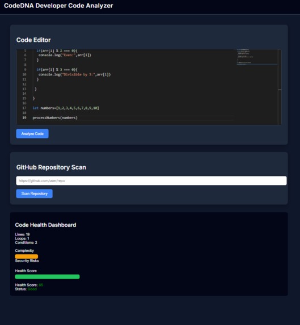The image size is (300, 325).
Task: Click the Complexity label
Action: [24, 251]
